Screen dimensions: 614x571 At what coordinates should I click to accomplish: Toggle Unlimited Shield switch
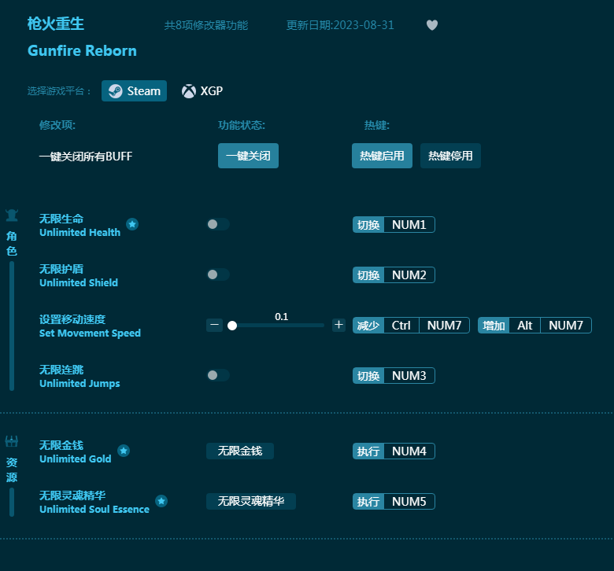(x=218, y=274)
